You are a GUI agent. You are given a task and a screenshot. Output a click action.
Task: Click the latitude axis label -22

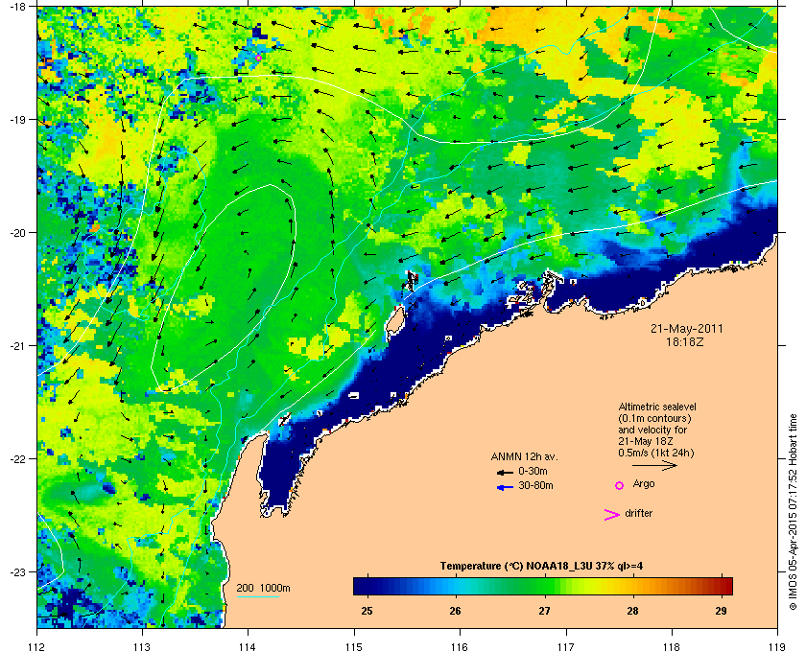[17, 459]
